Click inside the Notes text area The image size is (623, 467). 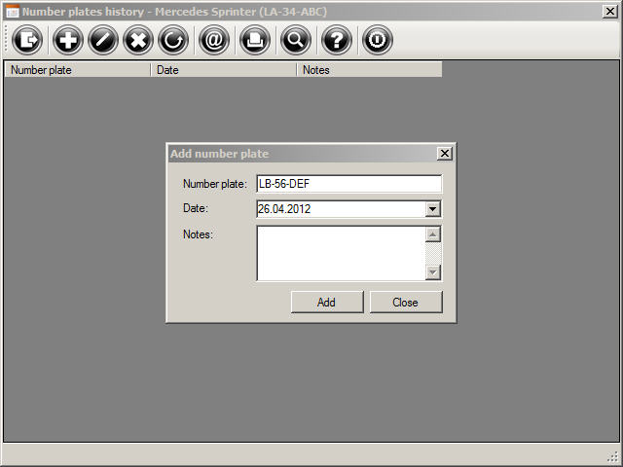(340, 253)
